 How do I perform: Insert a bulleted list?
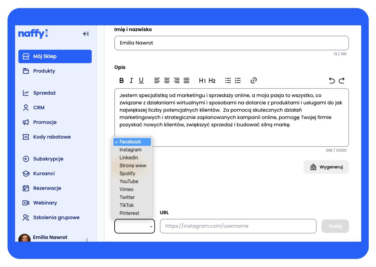tap(228, 81)
